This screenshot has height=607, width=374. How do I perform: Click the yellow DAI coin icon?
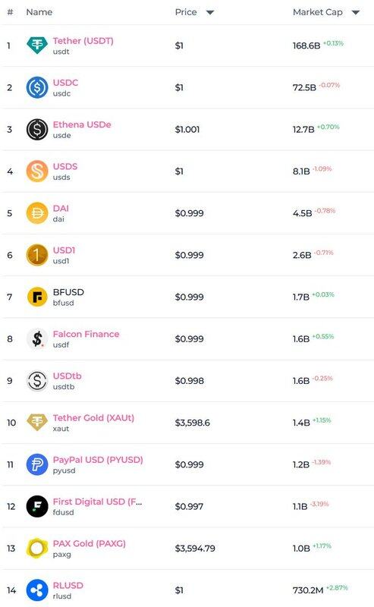pyautogui.click(x=37, y=213)
